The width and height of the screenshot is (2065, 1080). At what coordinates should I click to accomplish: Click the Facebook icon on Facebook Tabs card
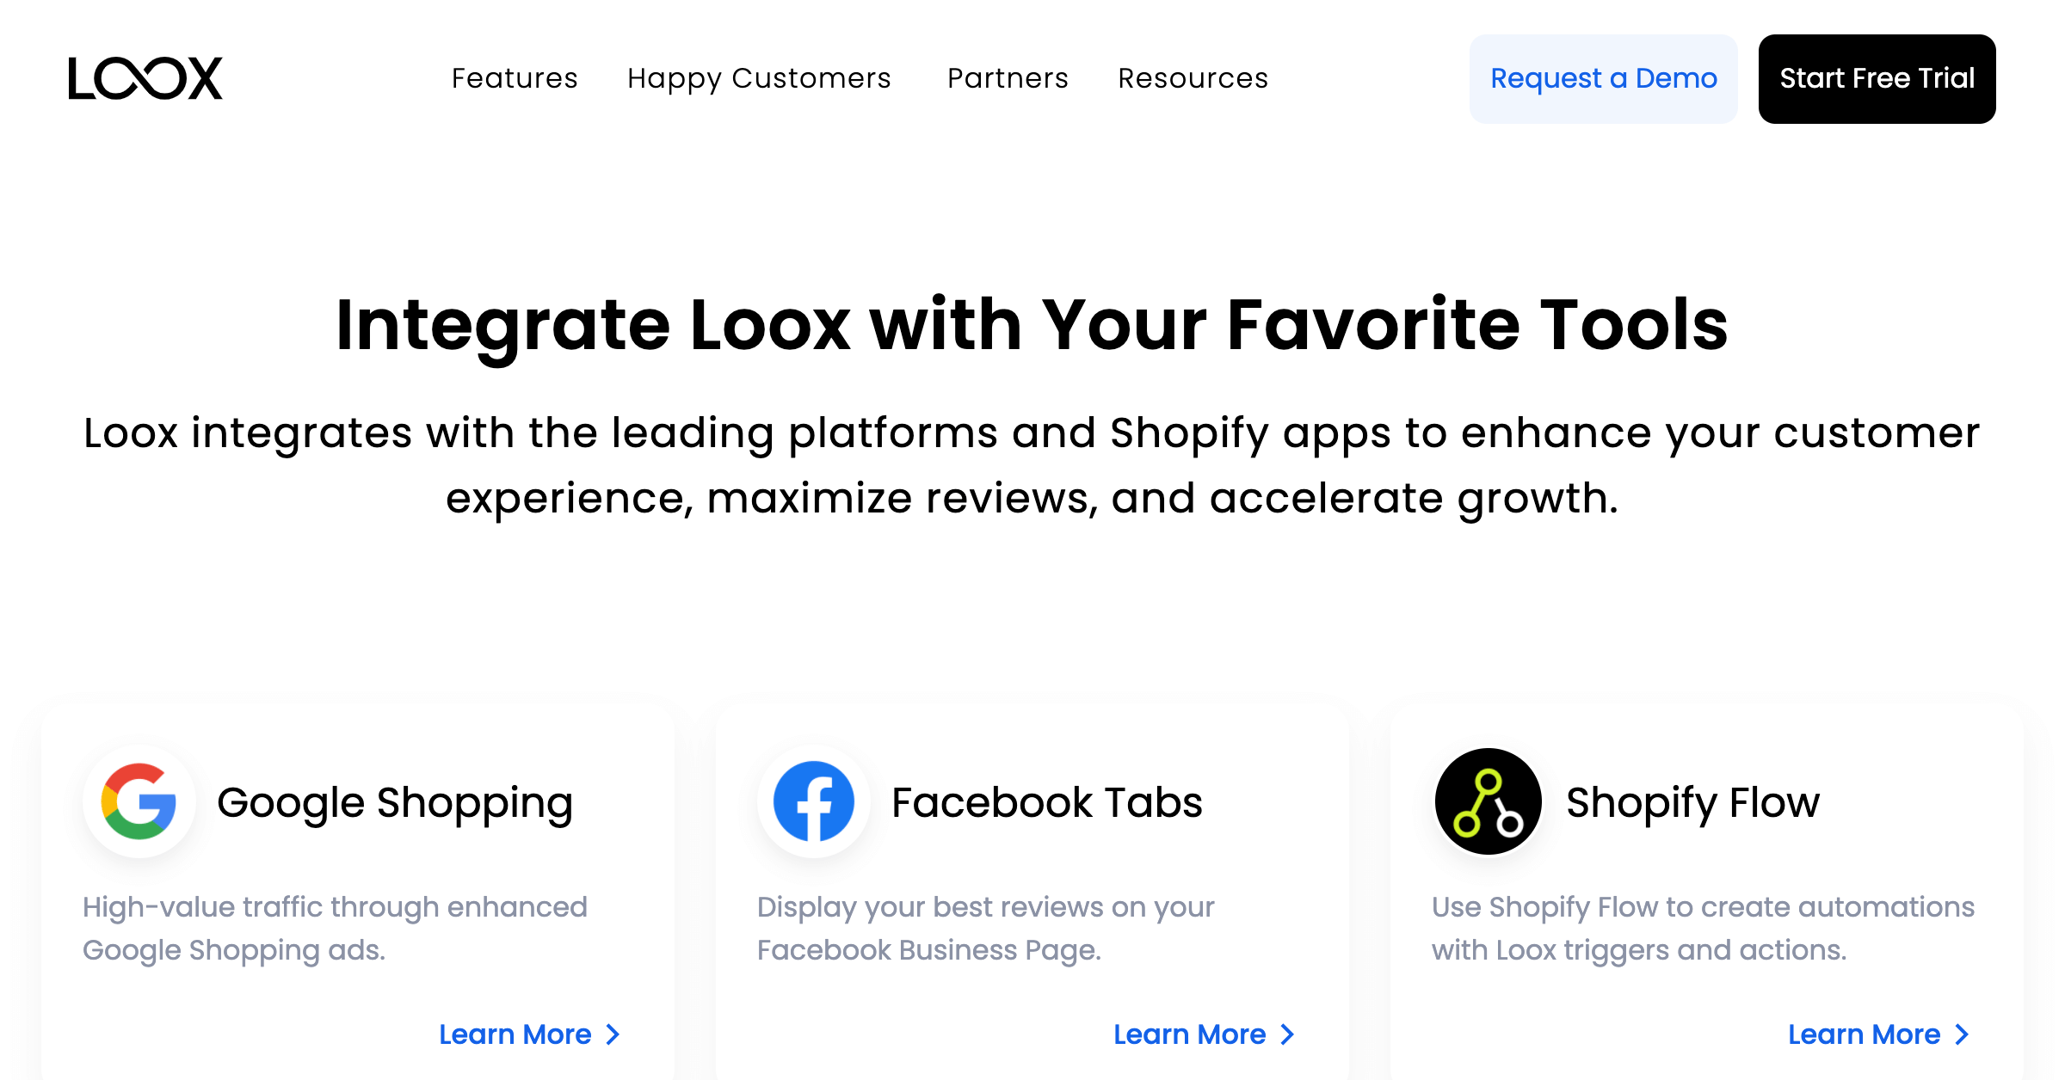pyautogui.click(x=813, y=801)
